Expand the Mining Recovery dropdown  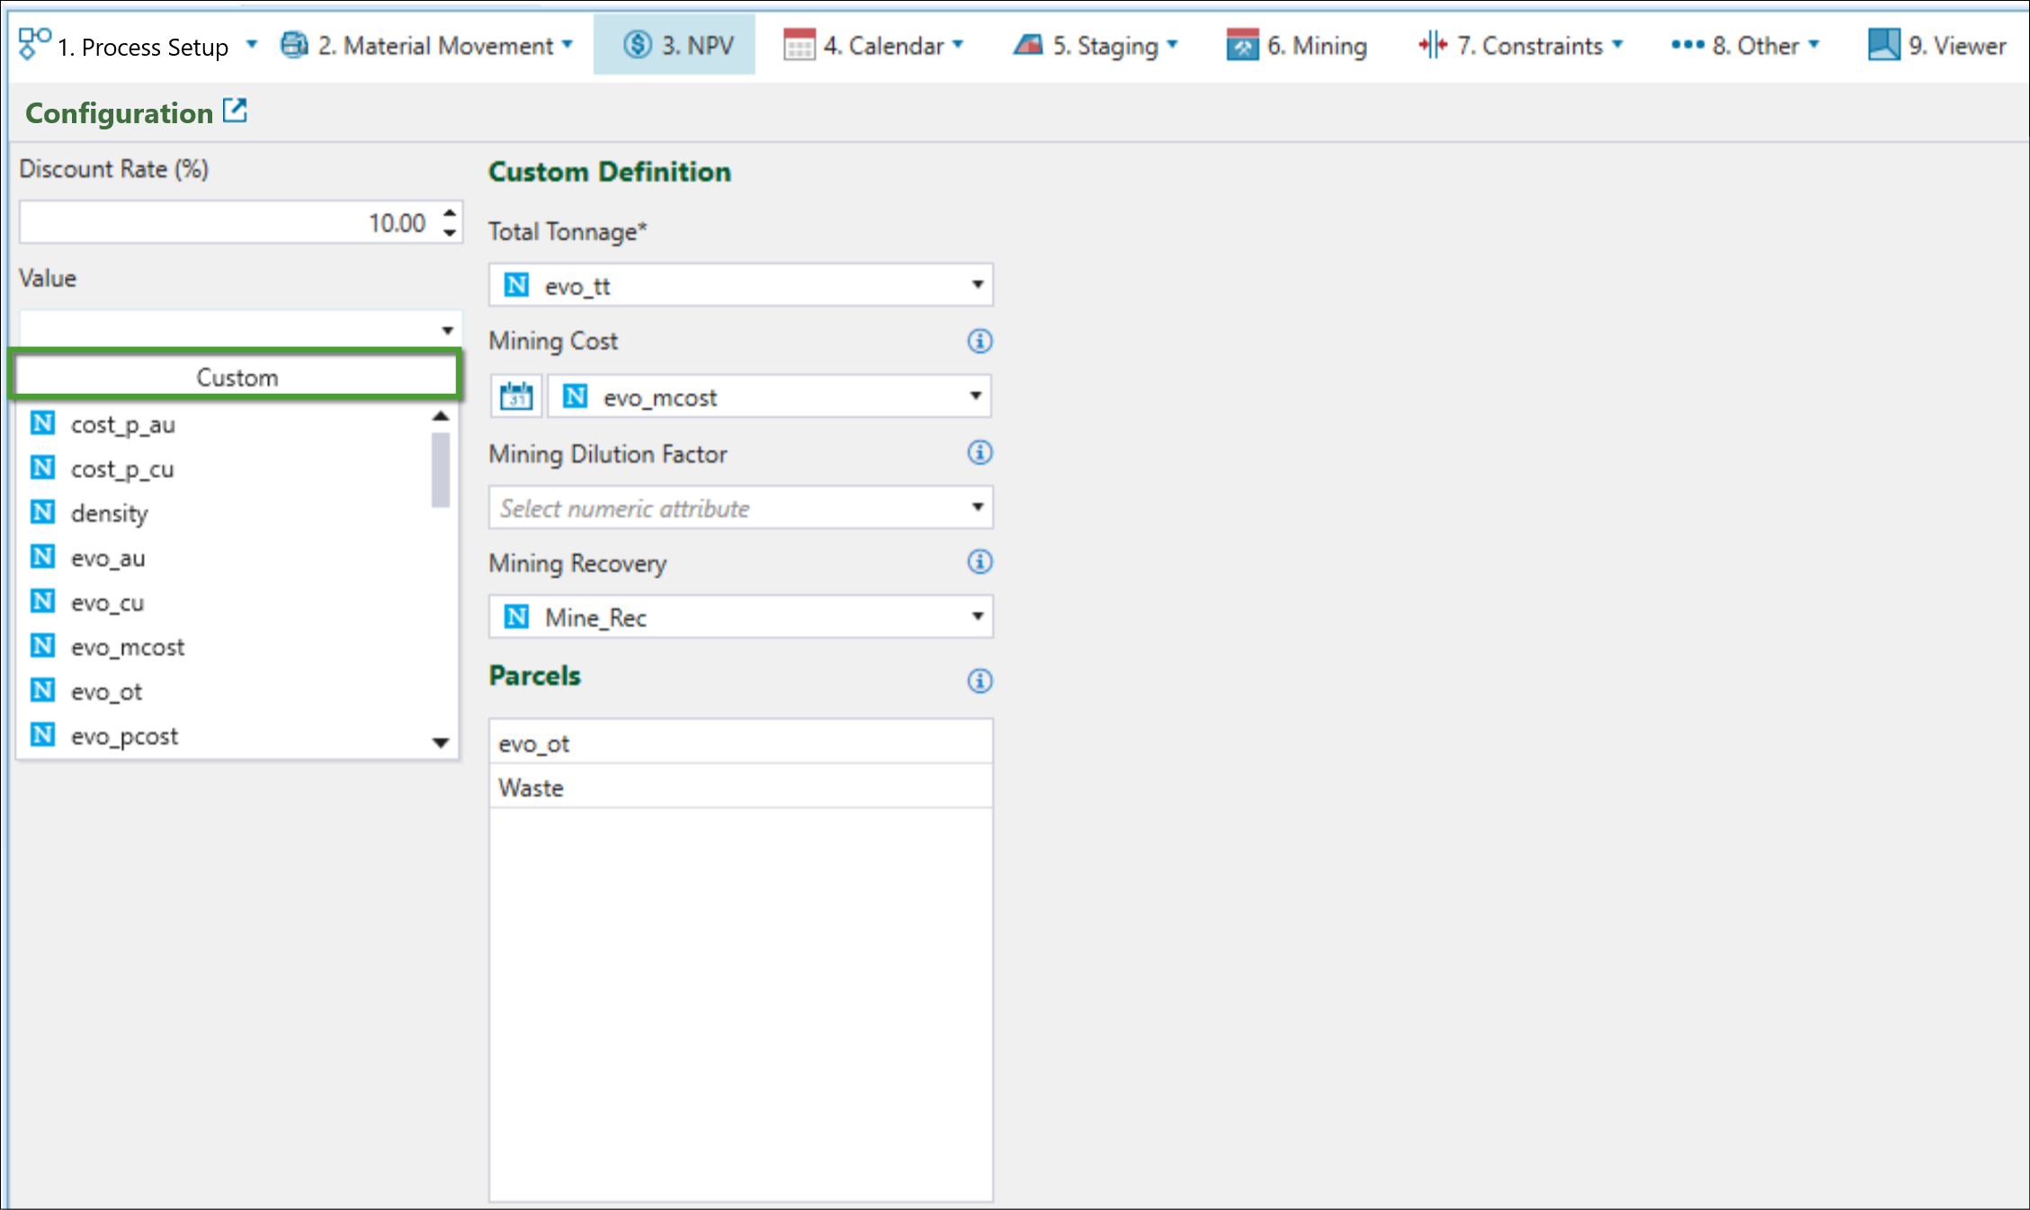(x=977, y=617)
